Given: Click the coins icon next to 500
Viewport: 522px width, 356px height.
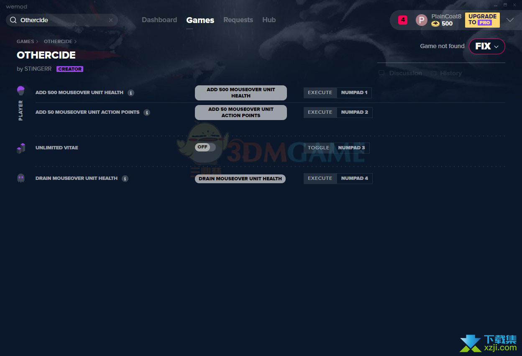Looking at the screenshot, I should (x=435, y=24).
